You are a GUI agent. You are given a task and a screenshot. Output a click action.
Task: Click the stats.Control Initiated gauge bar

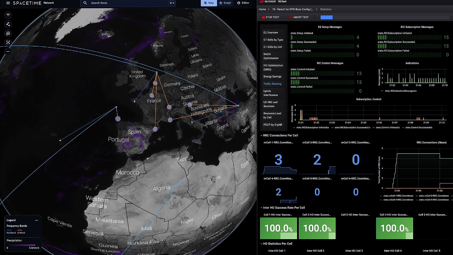tap(322, 74)
